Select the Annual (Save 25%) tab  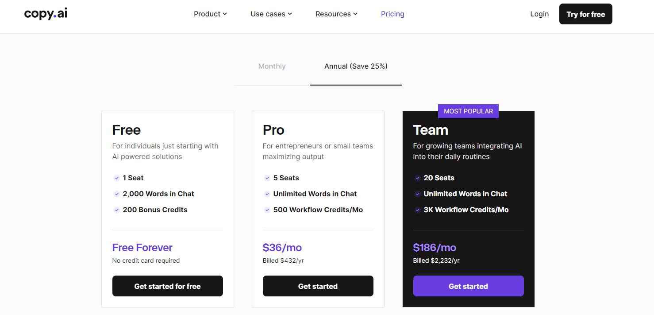pos(356,66)
